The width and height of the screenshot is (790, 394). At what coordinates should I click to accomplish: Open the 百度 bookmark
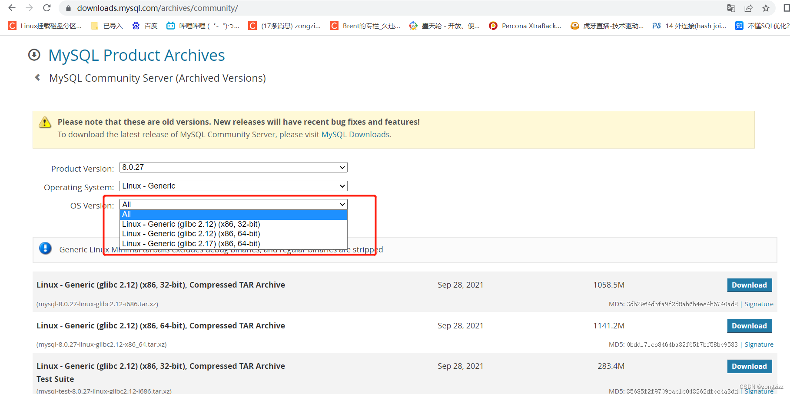click(145, 26)
